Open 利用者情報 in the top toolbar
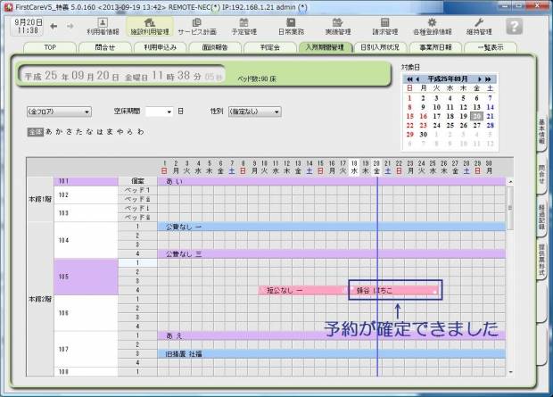Screen dimensions: 553x397 click(x=103, y=24)
